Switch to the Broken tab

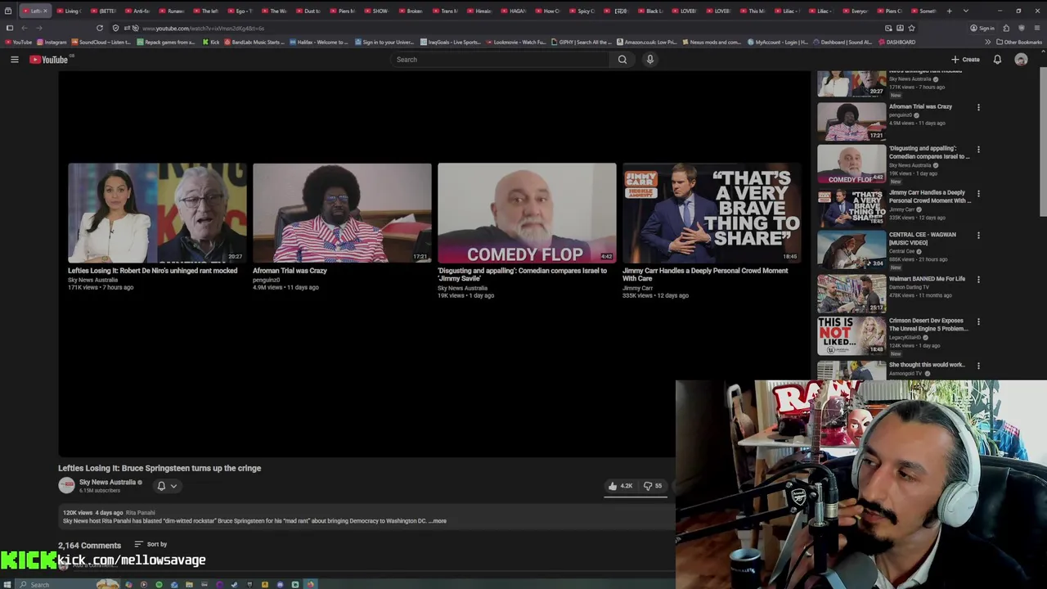tap(411, 11)
